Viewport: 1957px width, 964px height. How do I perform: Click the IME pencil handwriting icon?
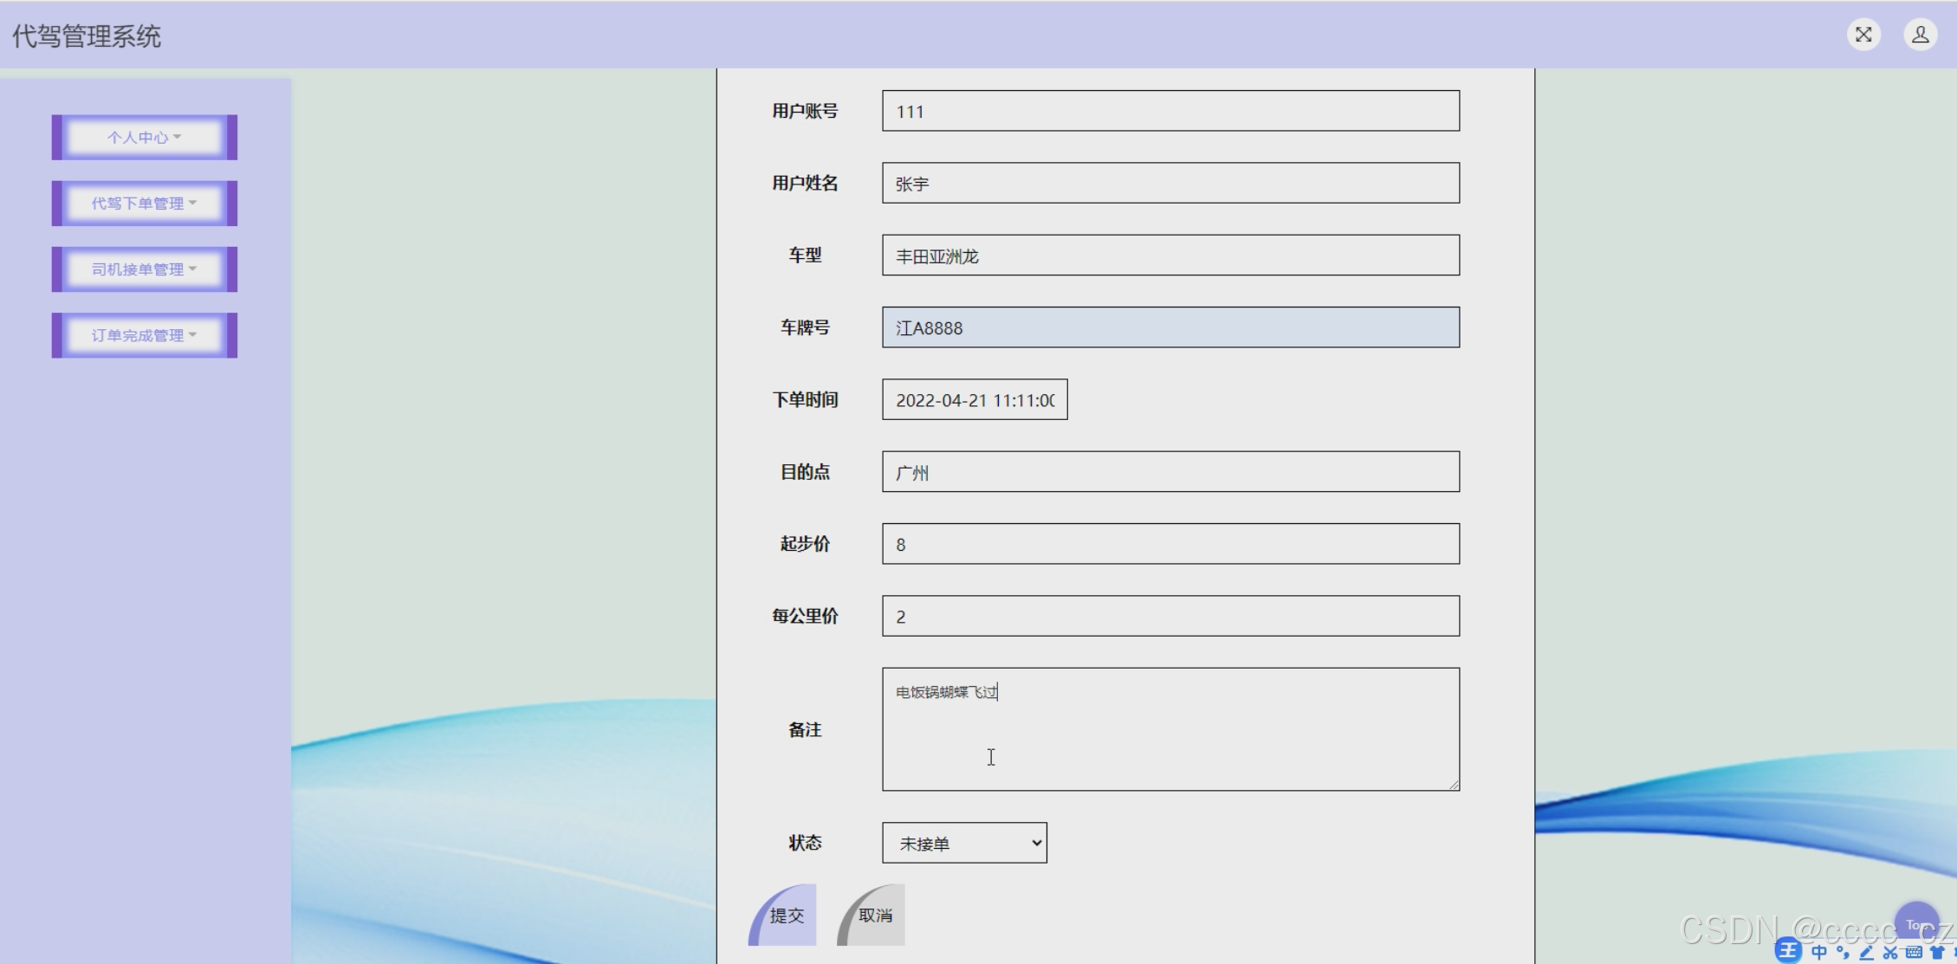pos(1867,952)
